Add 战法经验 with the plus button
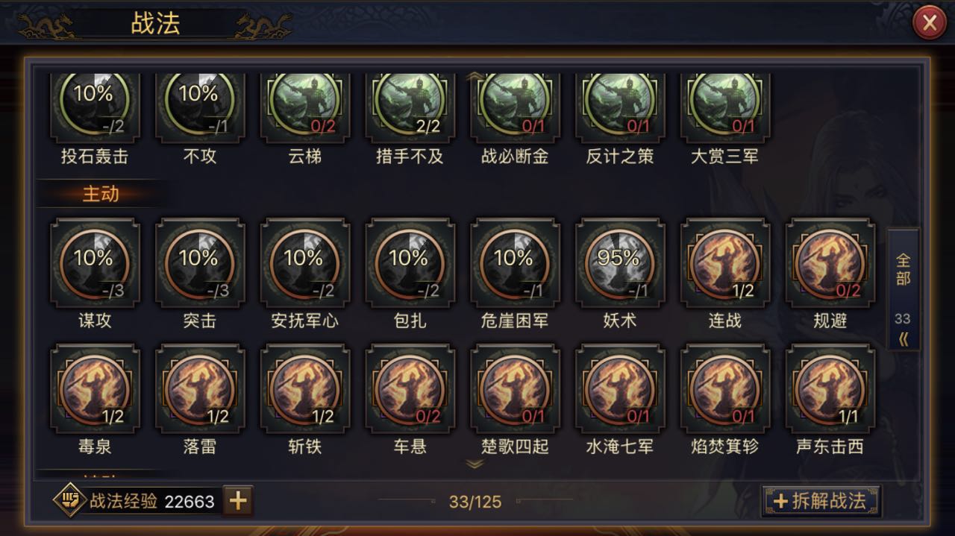 click(x=238, y=501)
